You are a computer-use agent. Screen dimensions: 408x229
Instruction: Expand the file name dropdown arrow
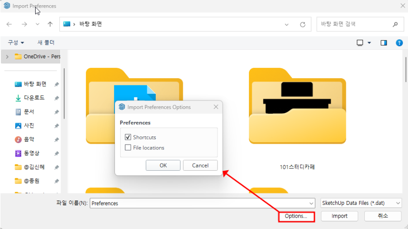311,203
